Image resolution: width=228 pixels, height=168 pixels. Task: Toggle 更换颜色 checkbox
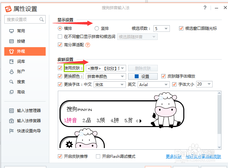pos(60,76)
